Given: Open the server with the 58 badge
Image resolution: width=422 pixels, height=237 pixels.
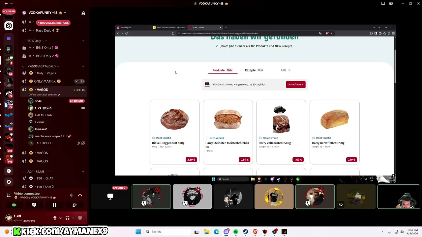Looking at the screenshot, I should point(9,71).
